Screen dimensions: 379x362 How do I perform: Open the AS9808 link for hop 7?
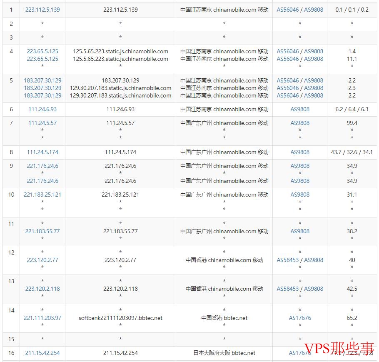(300, 123)
